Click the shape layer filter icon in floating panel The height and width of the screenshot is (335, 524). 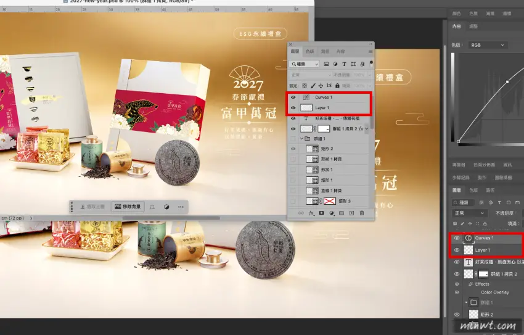(x=353, y=64)
